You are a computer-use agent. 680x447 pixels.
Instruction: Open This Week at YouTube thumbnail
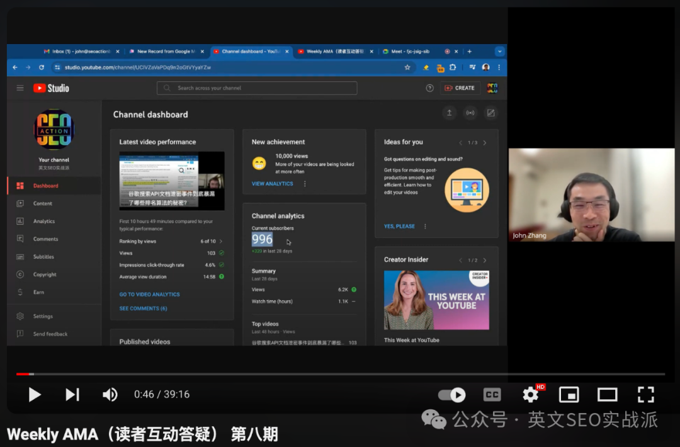coord(436,300)
